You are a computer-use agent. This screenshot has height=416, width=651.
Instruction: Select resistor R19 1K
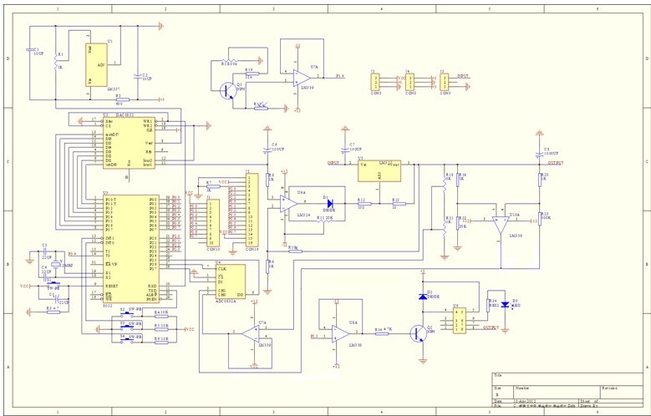[457, 180]
